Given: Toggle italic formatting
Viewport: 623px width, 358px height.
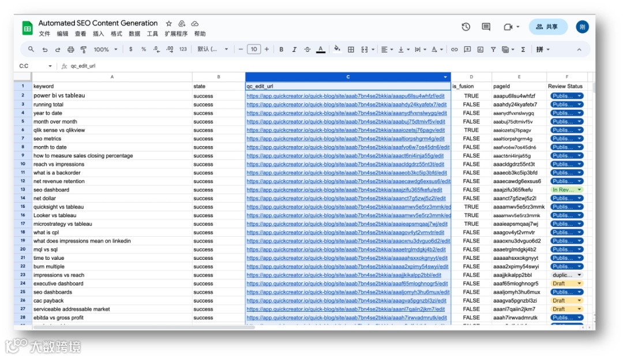Looking at the screenshot, I should tap(294, 49).
